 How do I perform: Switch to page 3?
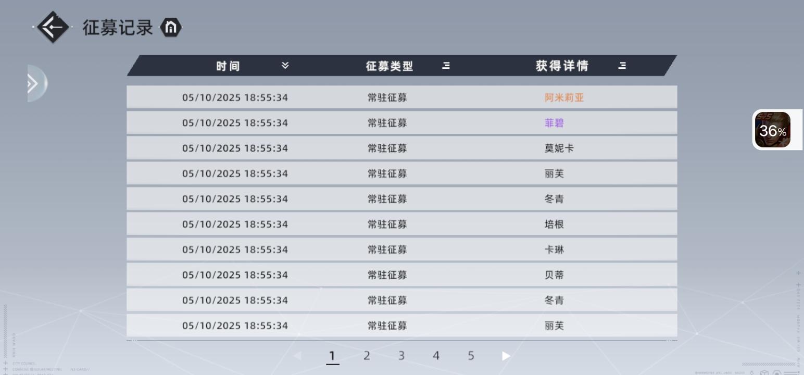pos(401,356)
